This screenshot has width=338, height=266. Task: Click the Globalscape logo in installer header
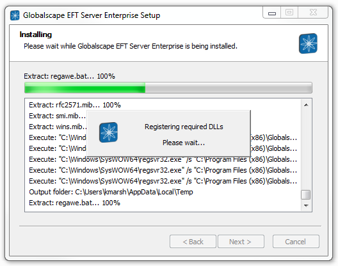coord(308,43)
